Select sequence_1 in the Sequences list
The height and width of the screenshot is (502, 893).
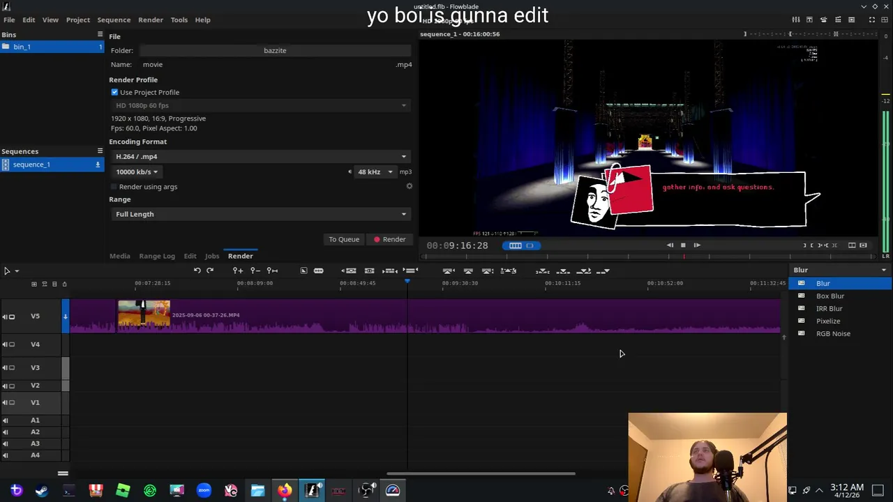tap(52, 165)
